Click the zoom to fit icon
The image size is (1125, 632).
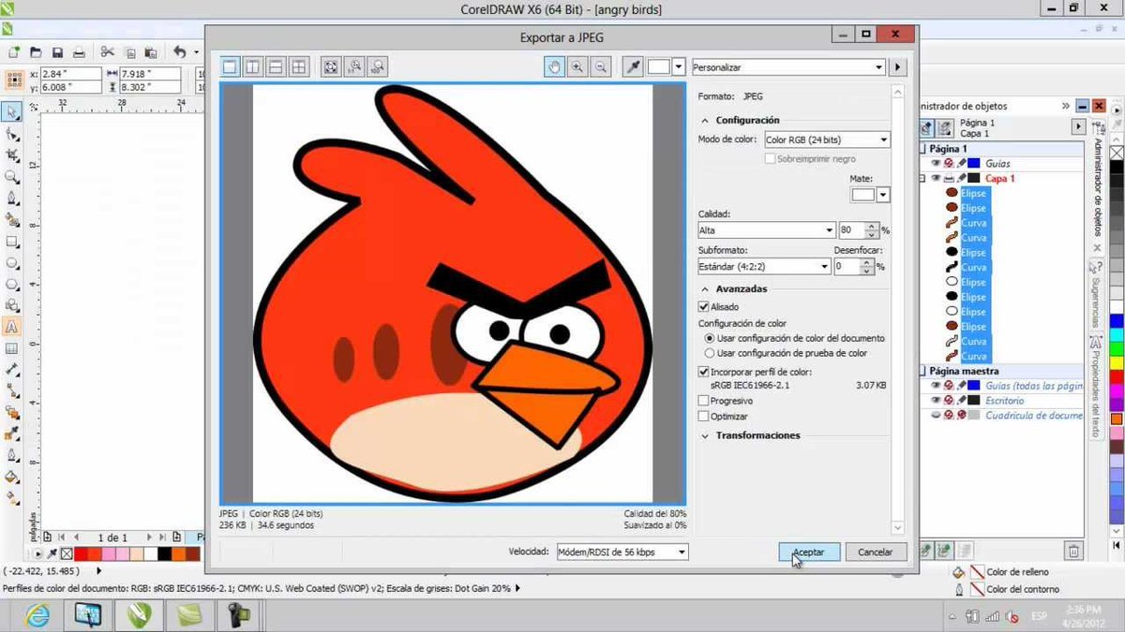click(x=331, y=66)
